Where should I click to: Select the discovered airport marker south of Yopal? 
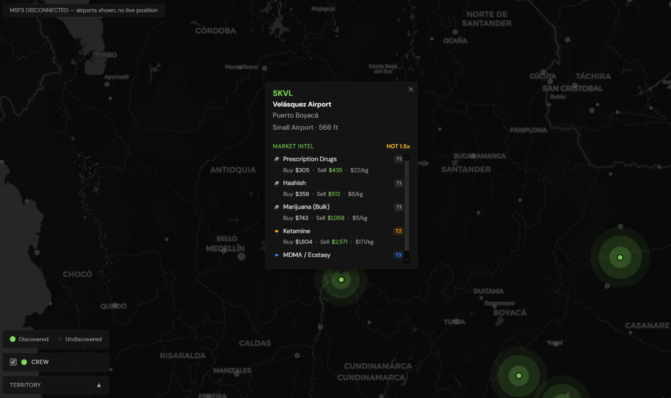519,376
